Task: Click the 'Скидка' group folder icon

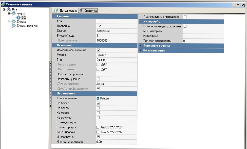Action: pos(13,22)
